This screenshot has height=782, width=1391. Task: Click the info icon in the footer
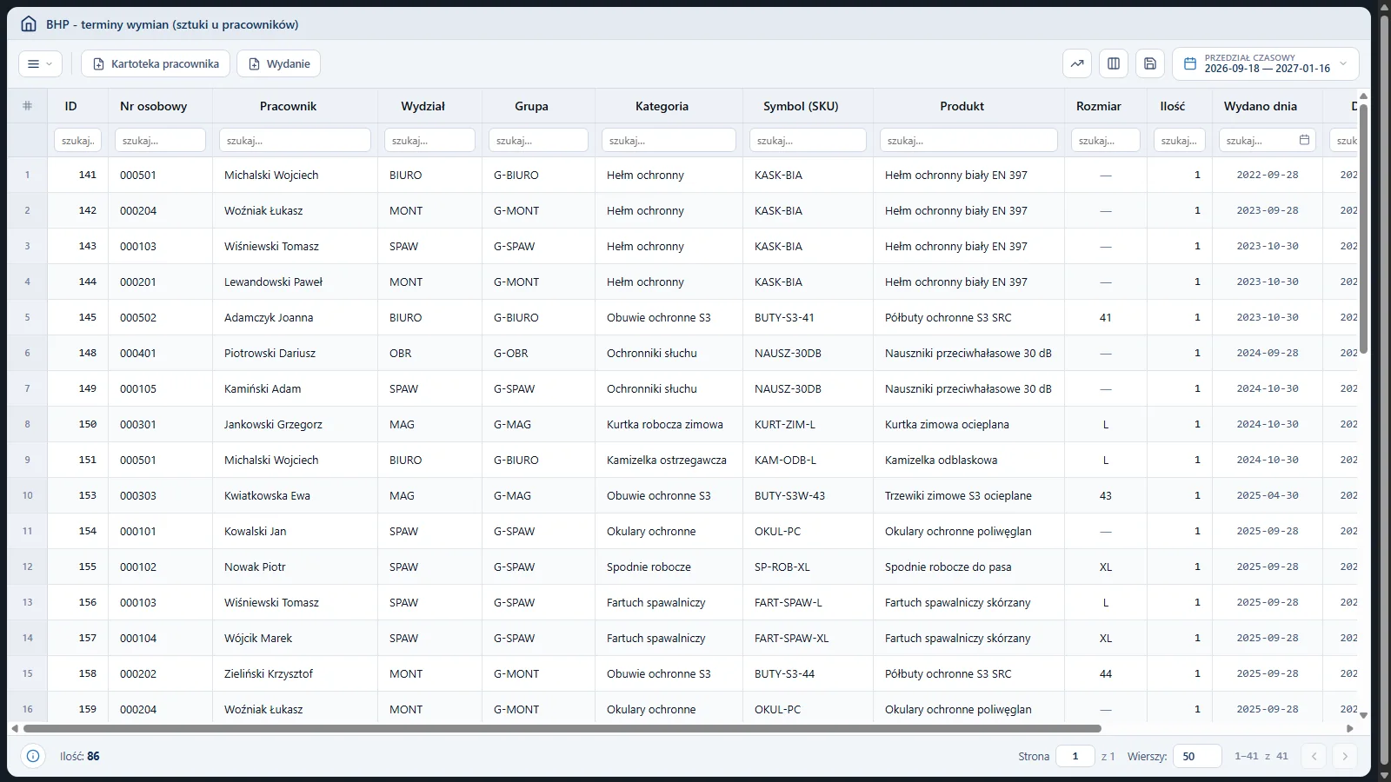click(33, 756)
